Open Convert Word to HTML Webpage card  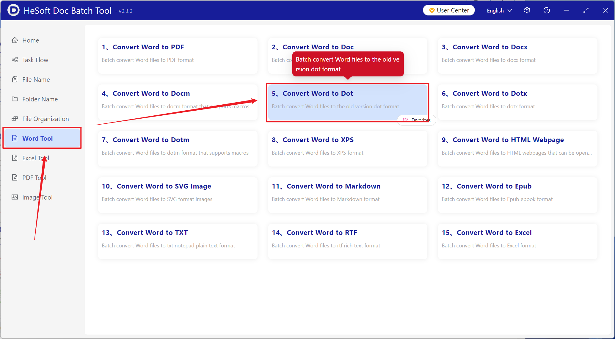pos(518,149)
